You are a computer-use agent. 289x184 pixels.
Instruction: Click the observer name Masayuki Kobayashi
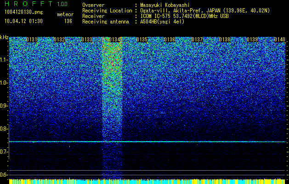pos(165,5)
